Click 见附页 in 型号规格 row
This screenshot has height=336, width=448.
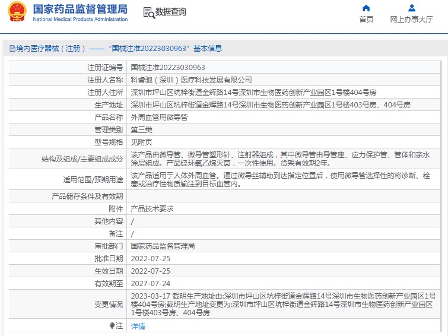coord(141,142)
